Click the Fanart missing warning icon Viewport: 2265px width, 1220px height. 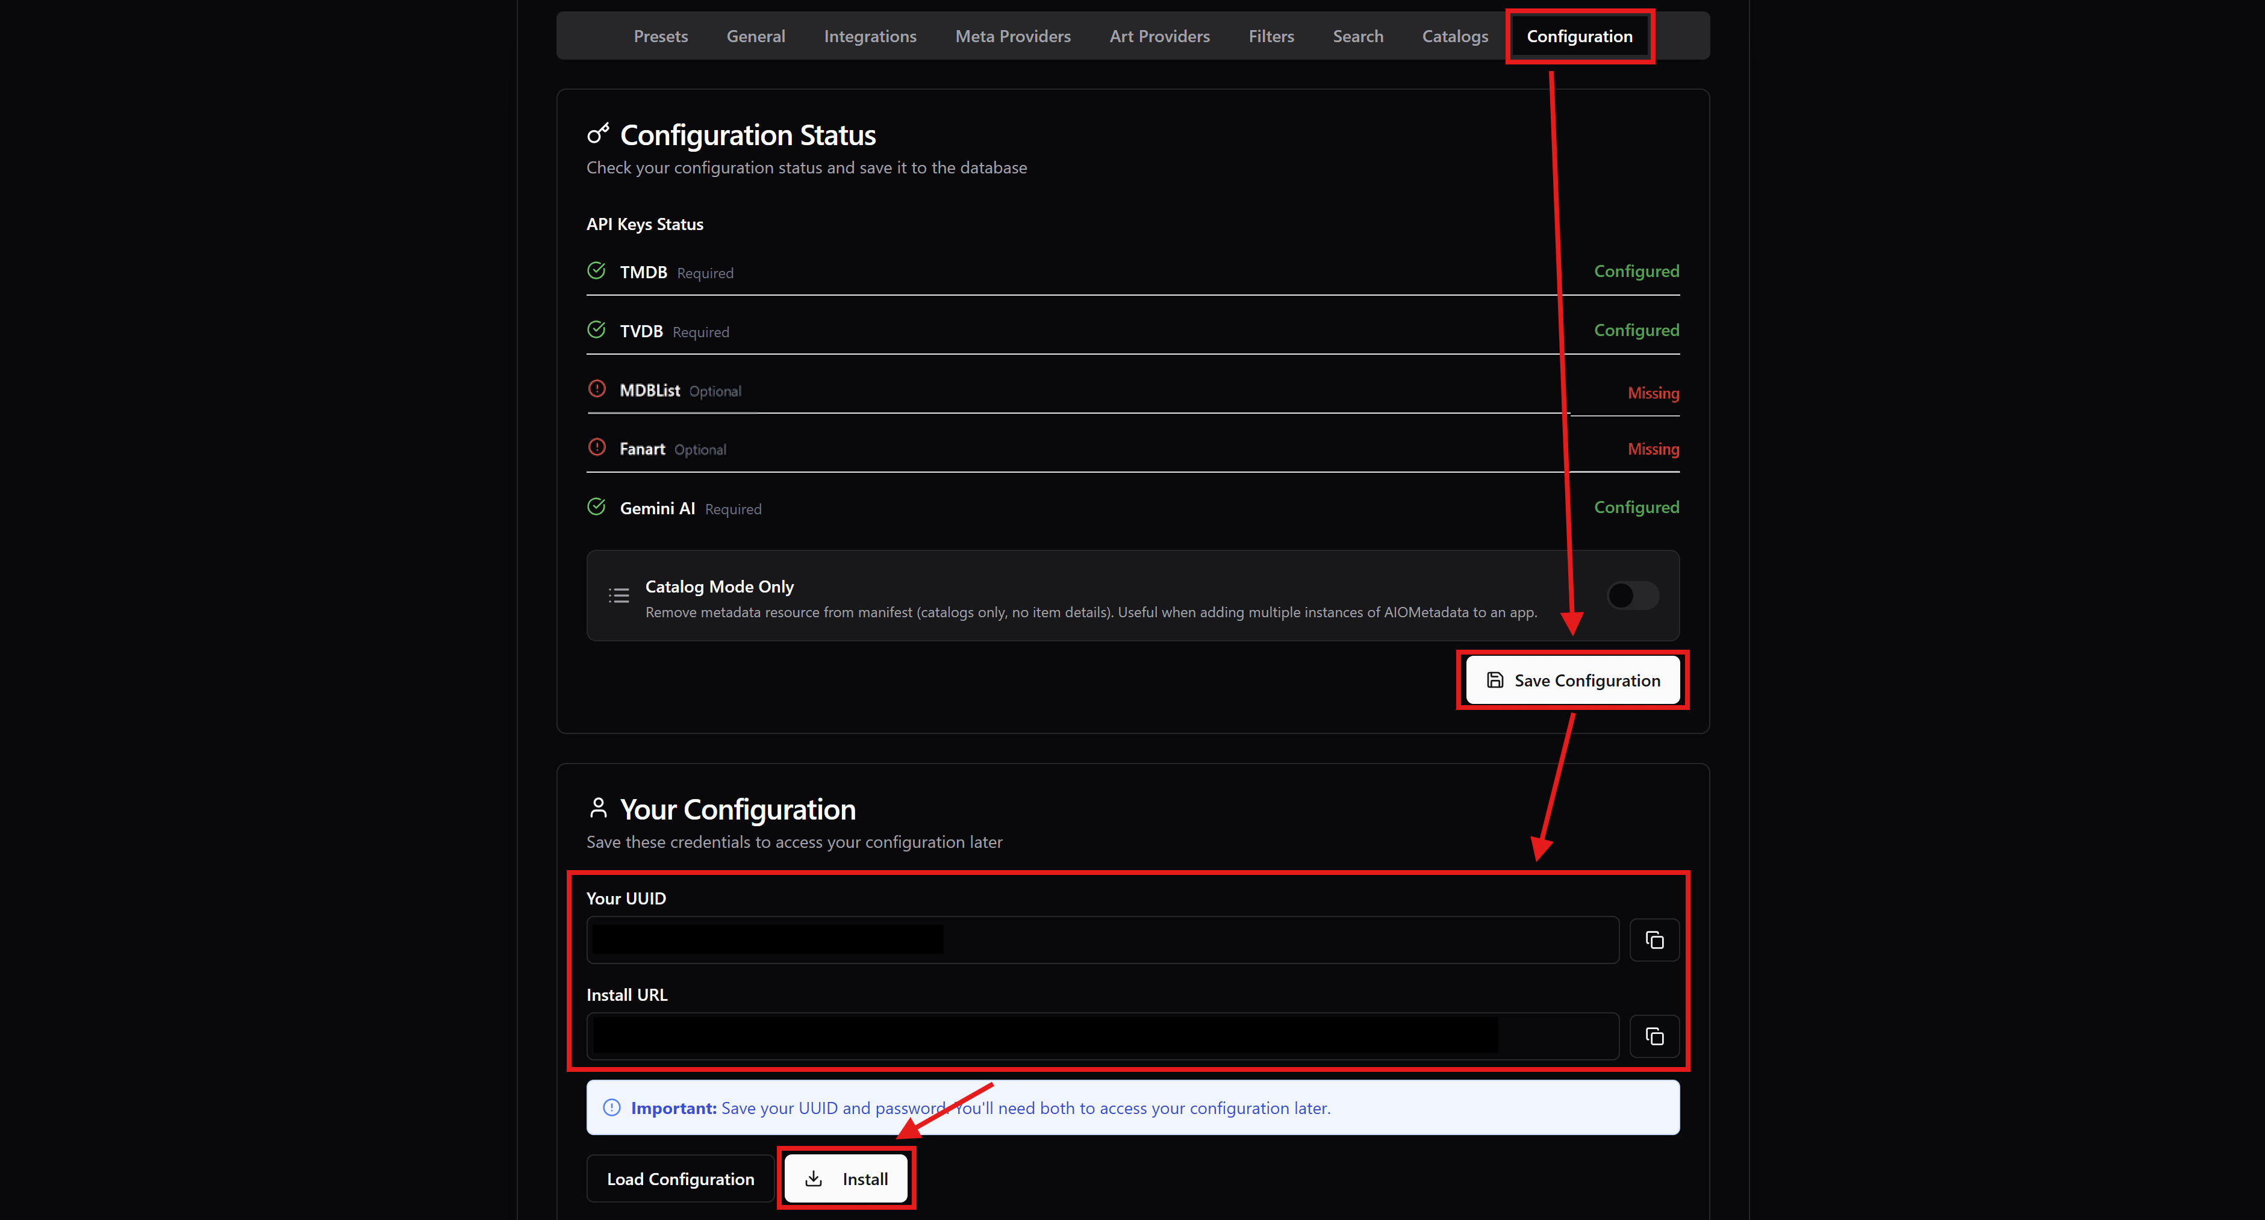coord(596,447)
